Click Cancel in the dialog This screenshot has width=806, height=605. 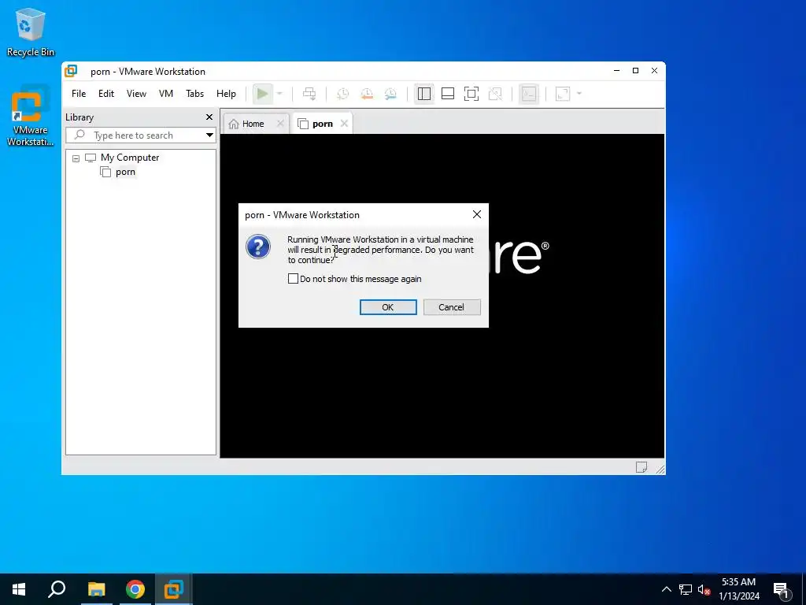click(452, 307)
